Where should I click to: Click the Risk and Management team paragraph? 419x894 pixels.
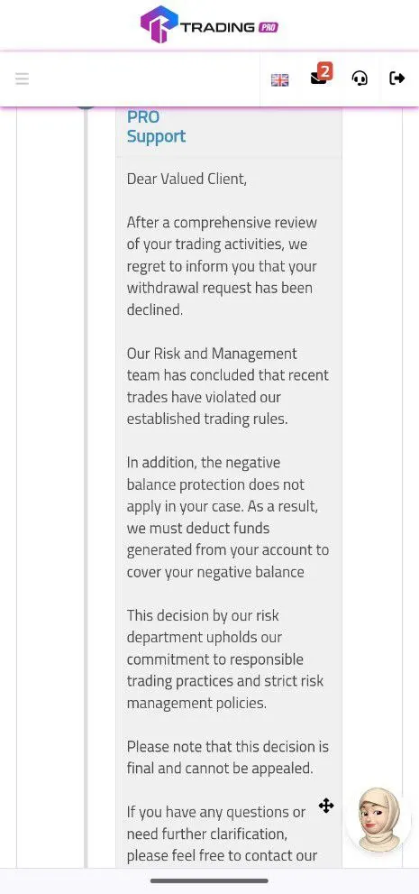[x=228, y=386]
